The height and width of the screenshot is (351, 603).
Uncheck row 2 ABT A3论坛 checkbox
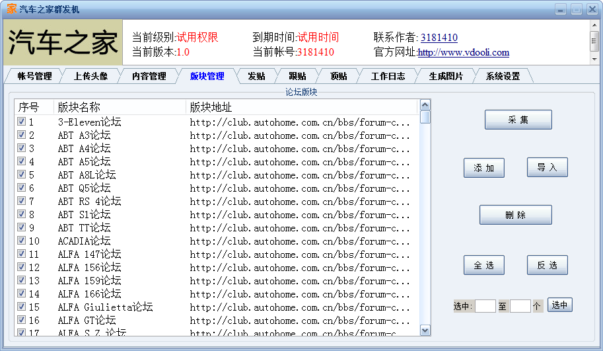pos(21,135)
